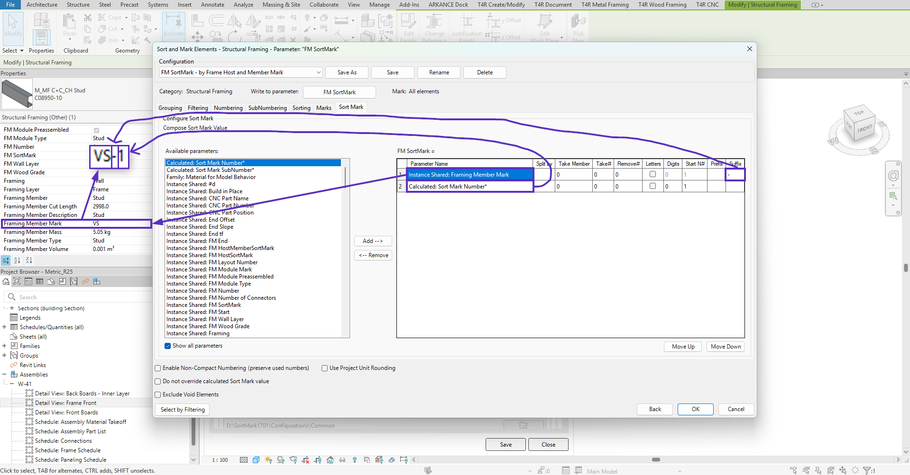The width and height of the screenshot is (910, 475).
Task: Toggle Sun Path in view control bar
Action: [268, 460]
